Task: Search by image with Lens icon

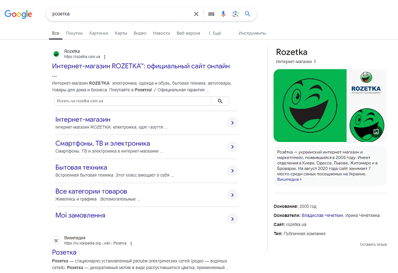Action: click(235, 14)
